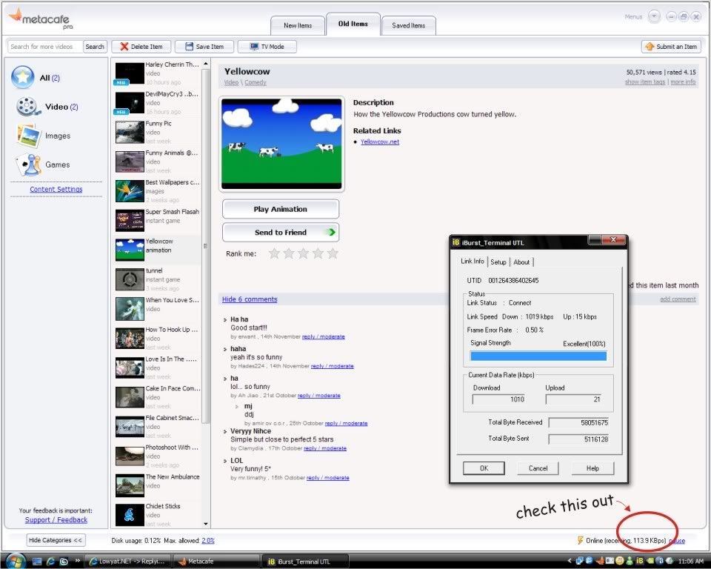Open Setup tab in iBurst dialog
Viewport: 711px width, 569px height.
498,262
